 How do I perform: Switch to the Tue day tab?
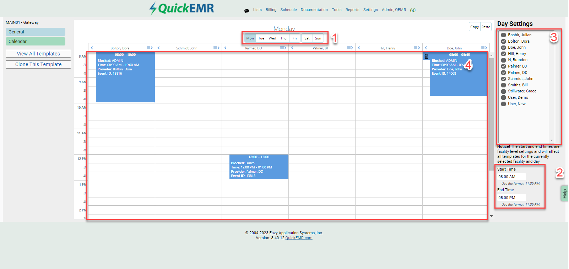pos(261,38)
